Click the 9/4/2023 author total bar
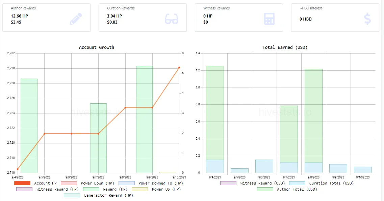 (x=215, y=113)
